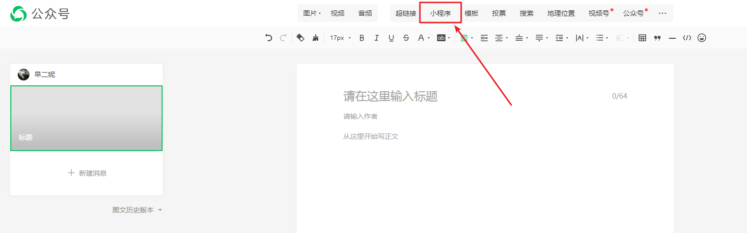Image resolution: width=747 pixels, height=233 pixels.
Task: Toggle underline formatting
Action: click(391, 38)
